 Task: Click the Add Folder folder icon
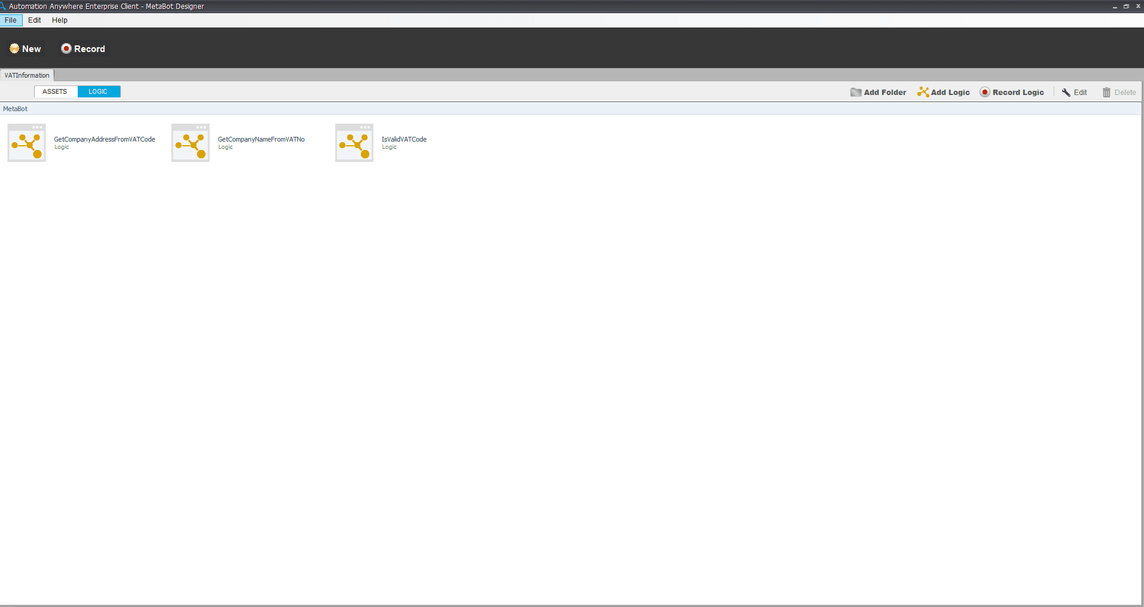[856, 92]
